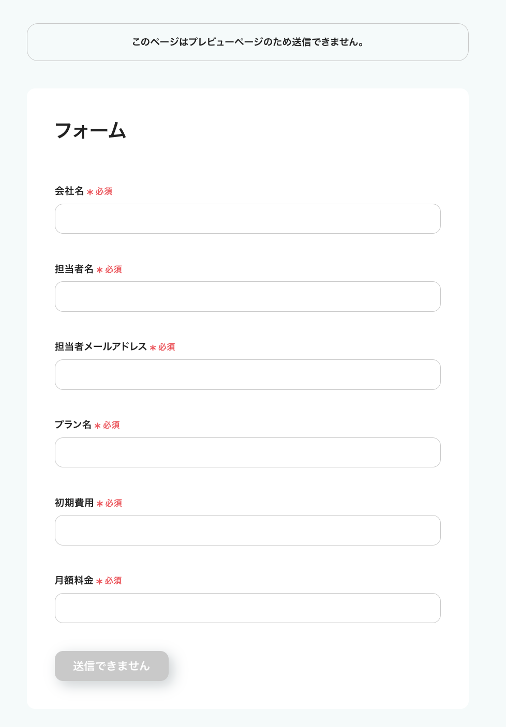Click the プラン名 label
Screen dimensions: 506x727
tap(73, 425)
